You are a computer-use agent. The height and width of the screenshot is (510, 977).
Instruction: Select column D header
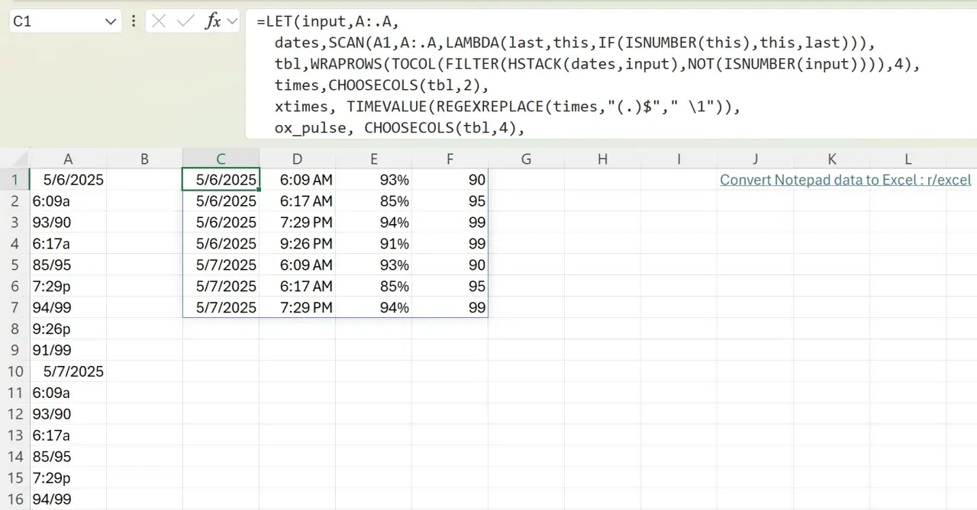(297, 159)
